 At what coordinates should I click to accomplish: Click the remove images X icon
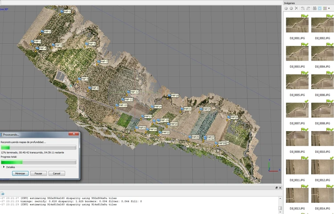[x=296, y=8]
